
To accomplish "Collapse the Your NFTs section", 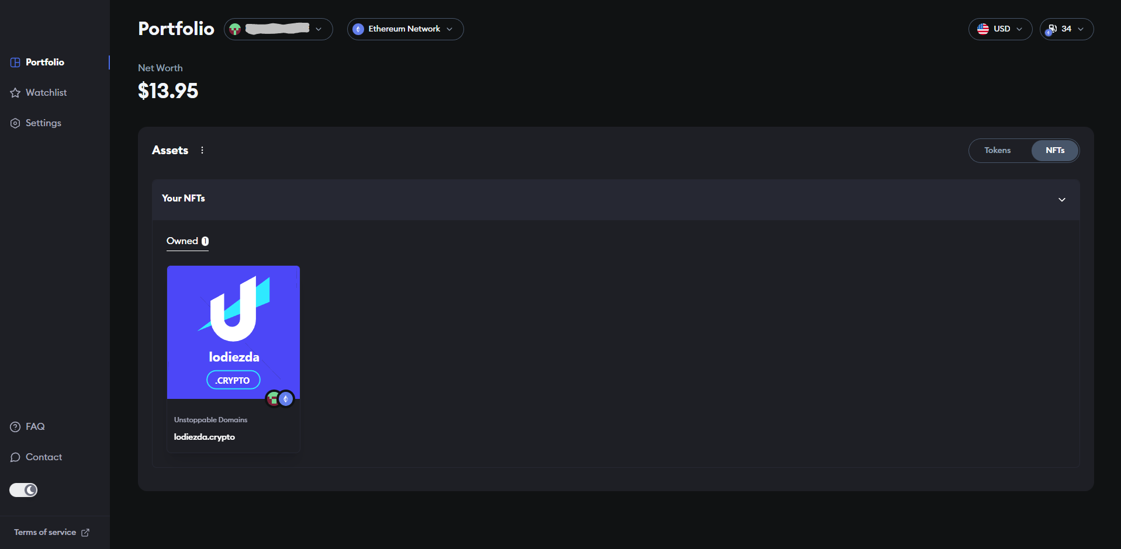I will pos(1061,199).
